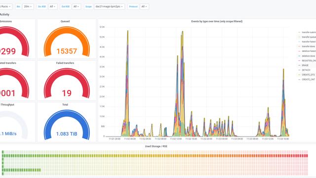Screen dimensions: 316x178
Task: Open the Used Storage / RSE panel menu
Action: point(156,146)
